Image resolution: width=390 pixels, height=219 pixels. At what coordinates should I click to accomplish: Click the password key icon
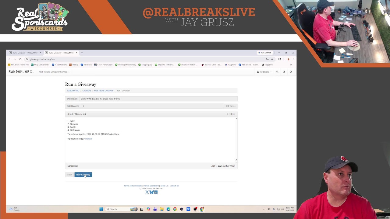click(267, 59)
